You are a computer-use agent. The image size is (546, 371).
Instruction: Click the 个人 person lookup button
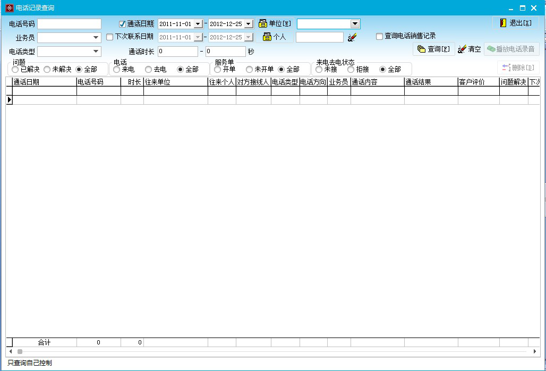click(275, 37)
